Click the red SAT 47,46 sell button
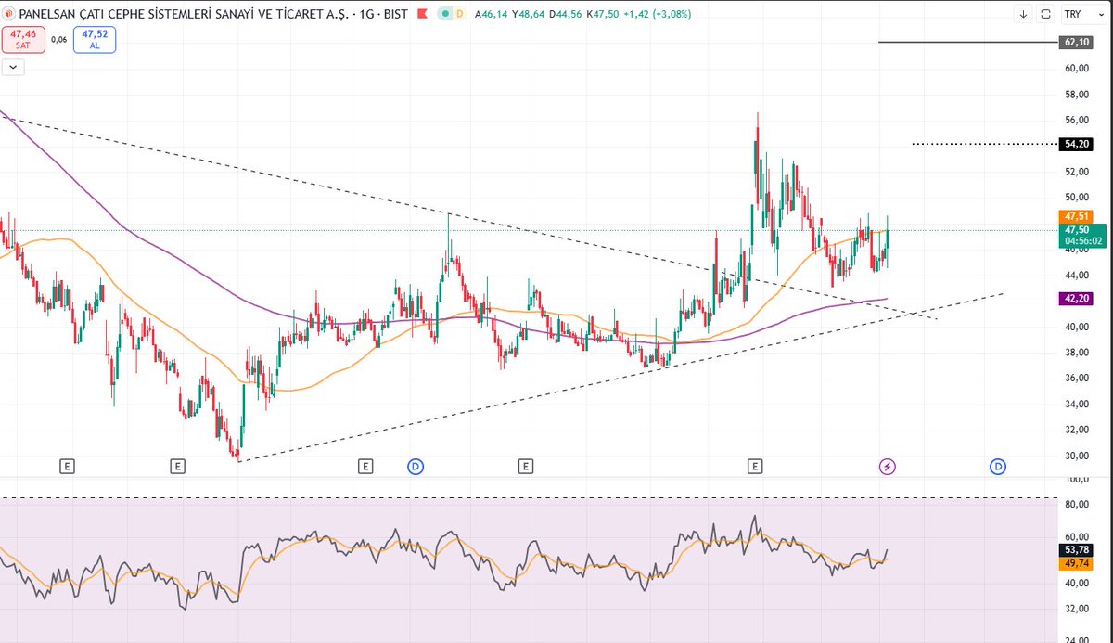Screen dimensions: 1113x643 (x=24, y=40)
